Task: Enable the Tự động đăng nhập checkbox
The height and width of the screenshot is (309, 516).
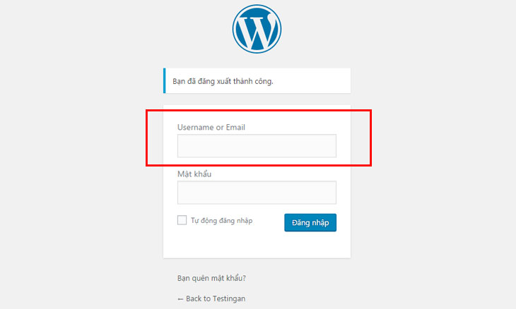Action: pos(182,220)
